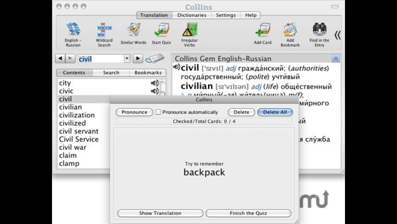Image resolution: width=397 pixels, height=224 pixels.
Task: Open the Dictionaries tab
Action: tap(192, 15)
